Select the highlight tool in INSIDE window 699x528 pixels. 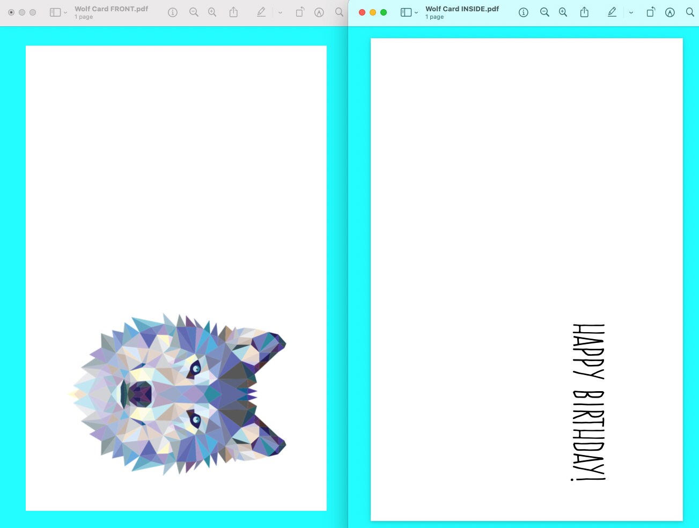[669, 12]
